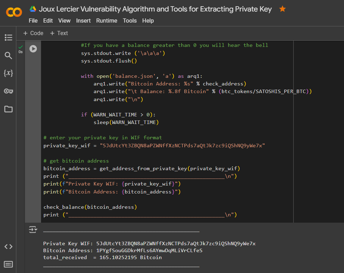Open the Code snippets icon
This screenshot has height=273, width=344.
pos(8,247)
